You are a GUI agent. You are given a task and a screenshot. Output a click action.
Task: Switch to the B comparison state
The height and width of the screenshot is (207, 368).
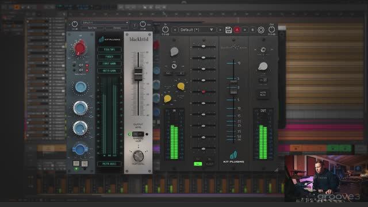pyautogui.click(x=252, y=30)
